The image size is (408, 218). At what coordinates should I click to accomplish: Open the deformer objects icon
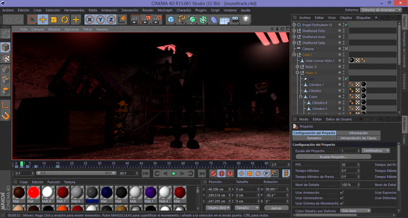click(x=214, y=20)
